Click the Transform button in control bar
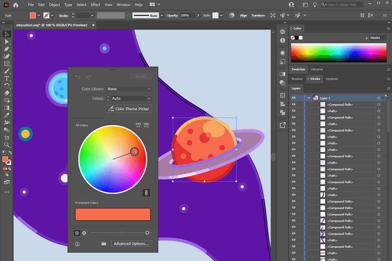Image resolution: width=392 pixels, height=261 pixels. click(258, 15)
